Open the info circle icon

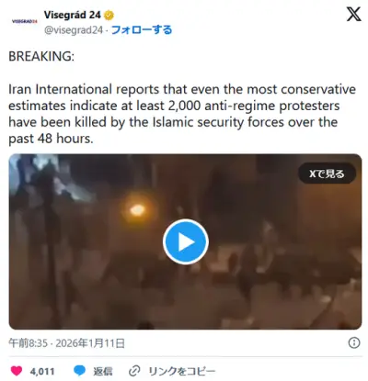(354, 342)
